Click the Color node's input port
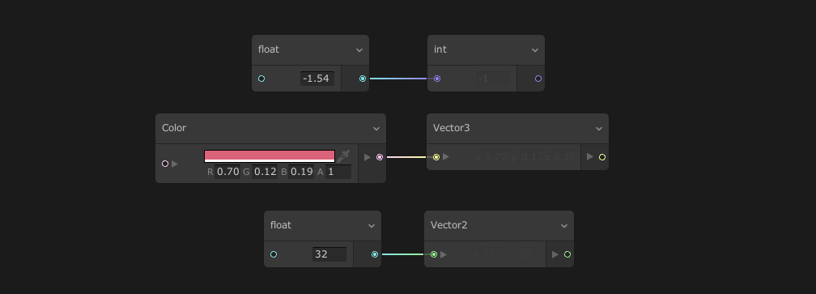This screenshot has width=816, height=294. pyautogui.click(x=165, y=164)
